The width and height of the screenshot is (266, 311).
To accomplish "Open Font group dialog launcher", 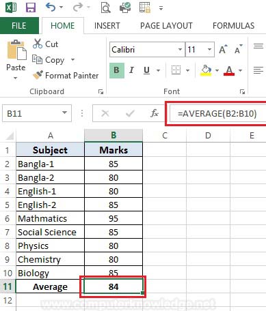I will coord(242,91).
